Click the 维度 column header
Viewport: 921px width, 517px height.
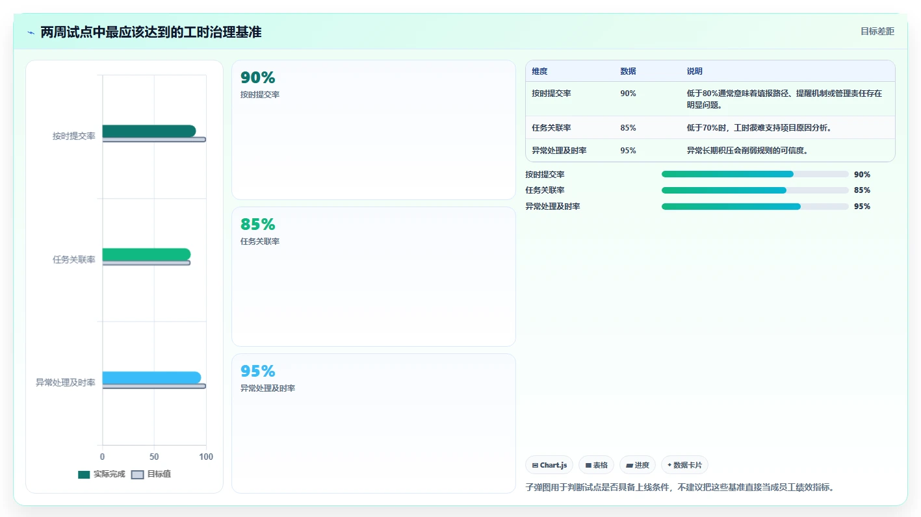click(539, 71)
